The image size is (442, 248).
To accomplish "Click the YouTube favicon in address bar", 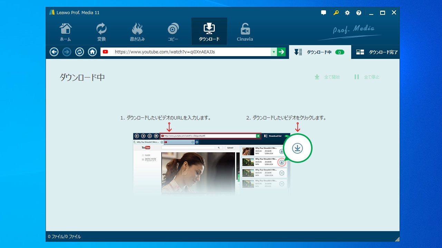I will (105, 52).
